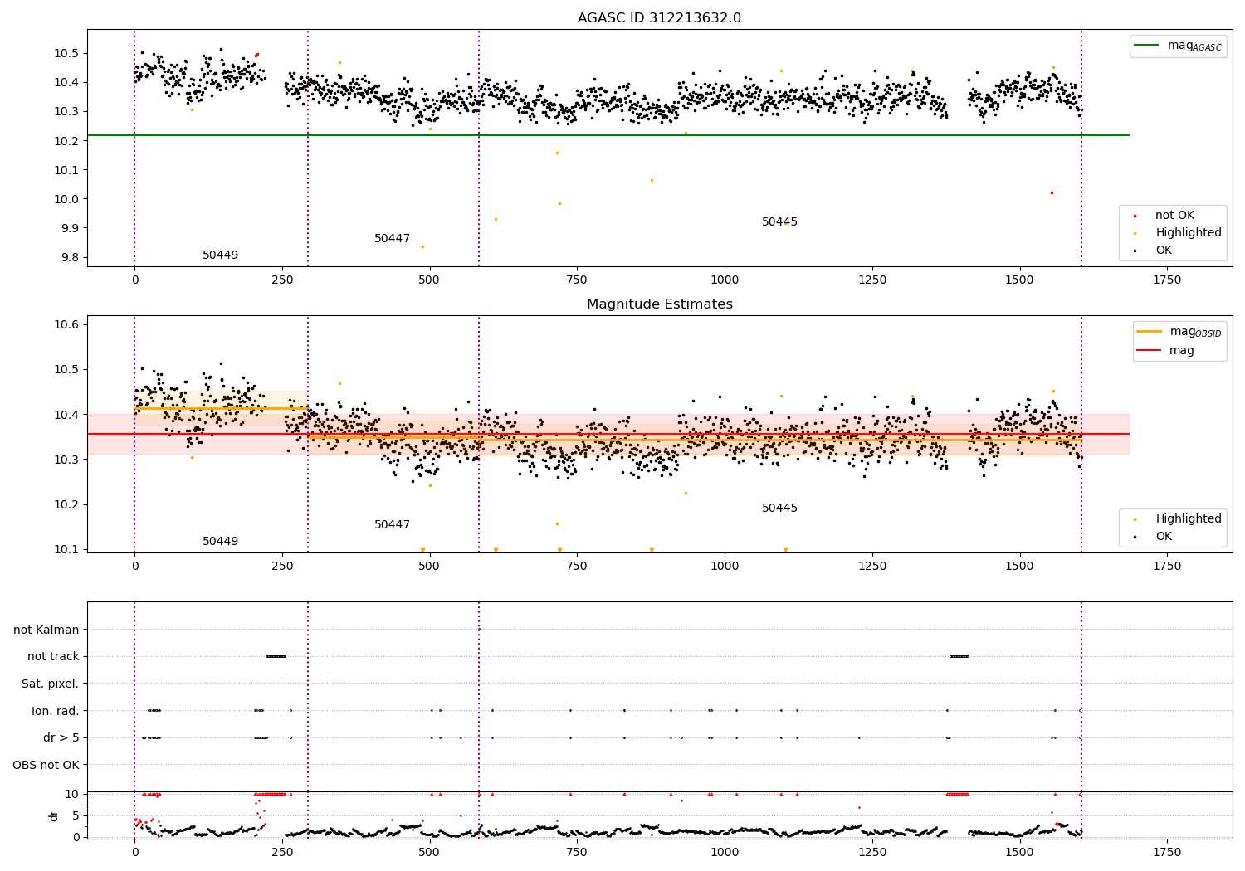The height and width of the screenshot is (871, 1245).
Task: Click the 'not track' data cluster near x=230
Action: click(x=276, y=656)
